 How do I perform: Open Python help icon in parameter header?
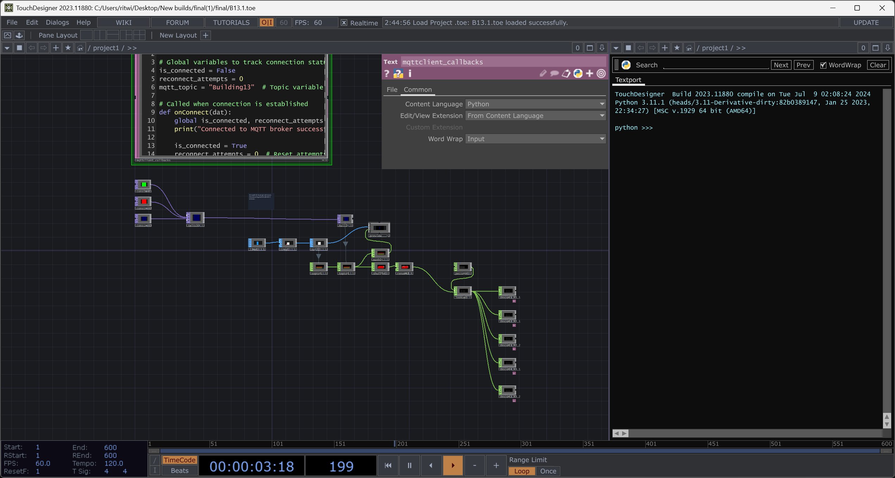click(398, 74)
